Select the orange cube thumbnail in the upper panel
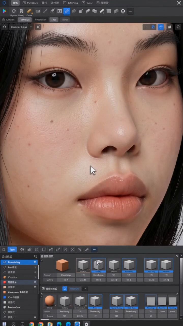The width and height of the screenshot is (183, 326). (62, 265)
